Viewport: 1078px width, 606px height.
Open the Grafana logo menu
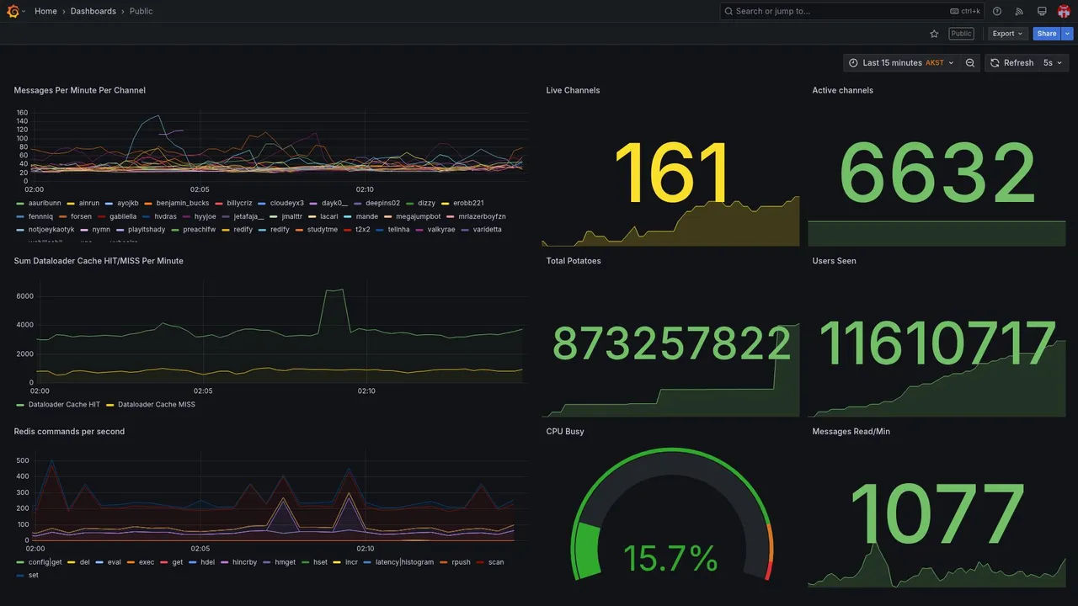13,11
